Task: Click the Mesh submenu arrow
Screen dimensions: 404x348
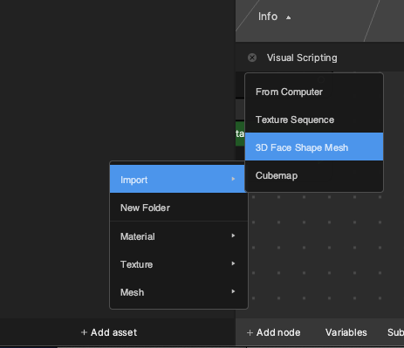Action: (233, 291)
